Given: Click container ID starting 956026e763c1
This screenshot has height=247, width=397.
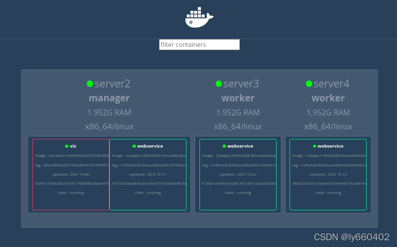Looking at the screenshot, I should coord(329,184).
